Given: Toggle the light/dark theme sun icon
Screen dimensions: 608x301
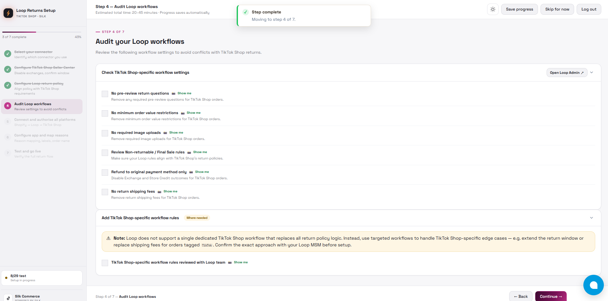Looking at the screenshot, I should (493, 9).
